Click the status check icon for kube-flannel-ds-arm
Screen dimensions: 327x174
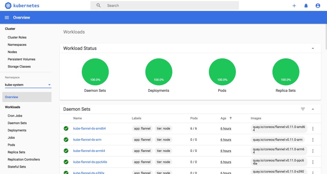[x=66, y=140]
